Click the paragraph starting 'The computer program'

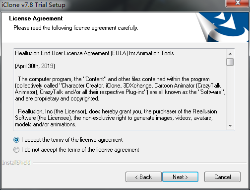coord(120,89)
